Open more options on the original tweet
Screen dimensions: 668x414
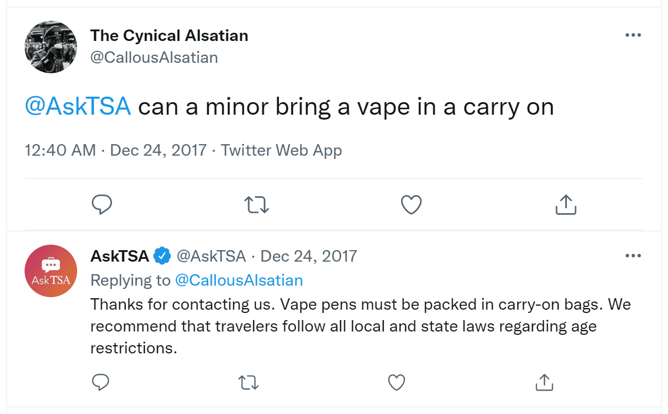(633, 35)
